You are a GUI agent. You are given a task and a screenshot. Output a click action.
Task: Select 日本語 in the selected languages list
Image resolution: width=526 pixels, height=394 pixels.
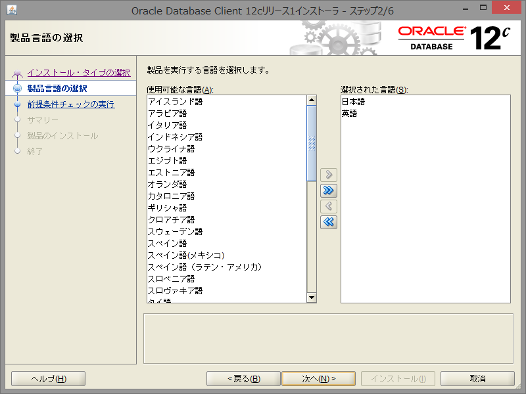(x=425, y=102)
